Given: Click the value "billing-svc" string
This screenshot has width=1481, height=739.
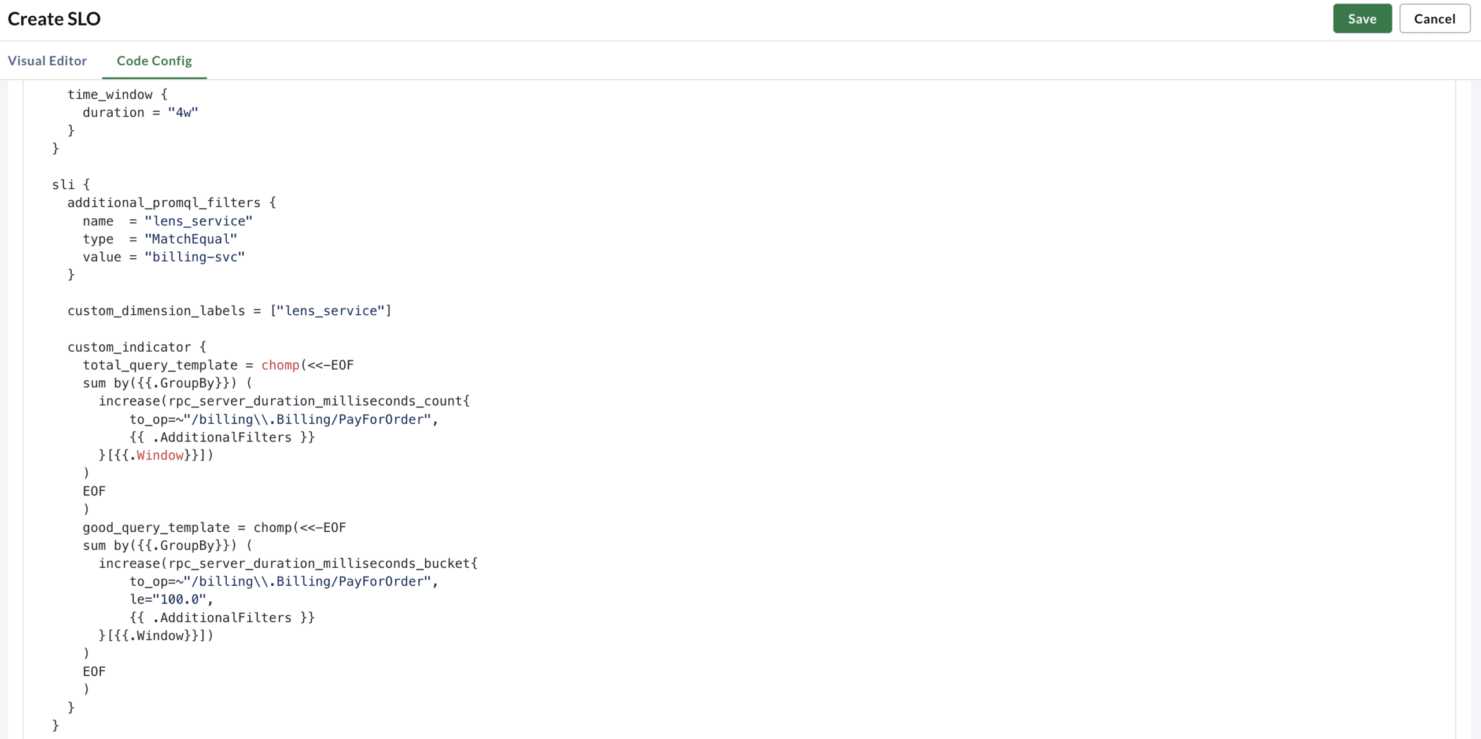Looking at the screenshot, I should (x=195, y=257).
